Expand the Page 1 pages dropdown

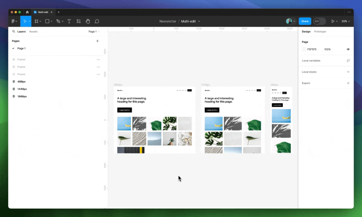coord(94,32)
